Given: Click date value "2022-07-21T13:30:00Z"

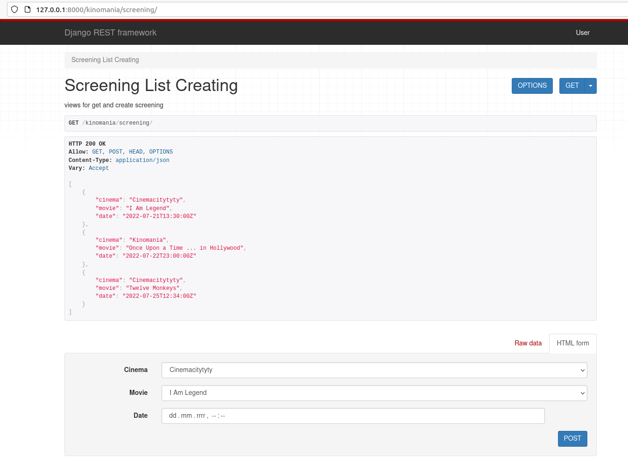Looking at the screenshot, I should tap(159, 216).
